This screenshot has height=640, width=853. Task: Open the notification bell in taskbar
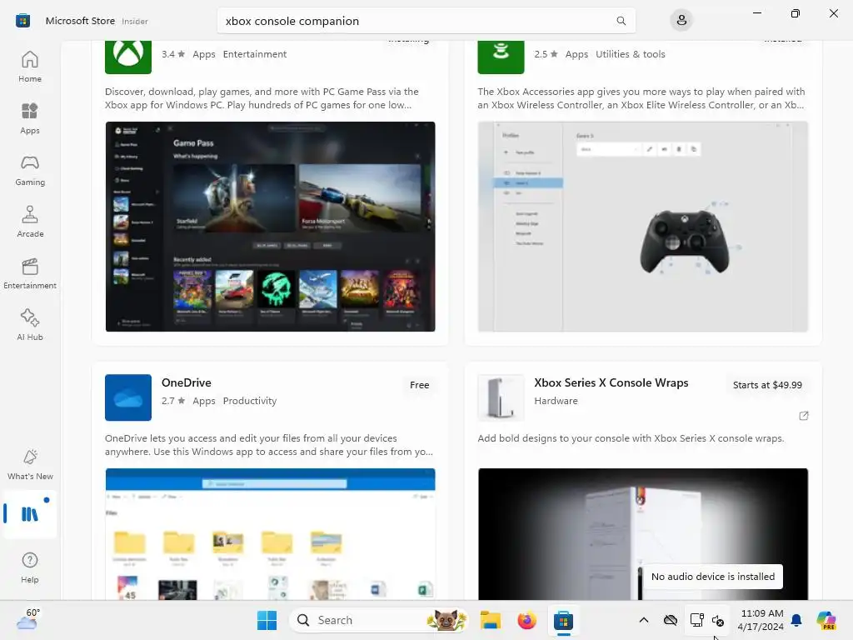click(x=796, y=620)
